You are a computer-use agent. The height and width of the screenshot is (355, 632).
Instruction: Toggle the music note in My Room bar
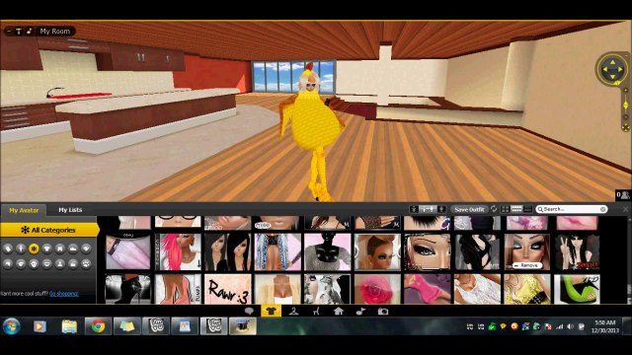tap(29, 31)
